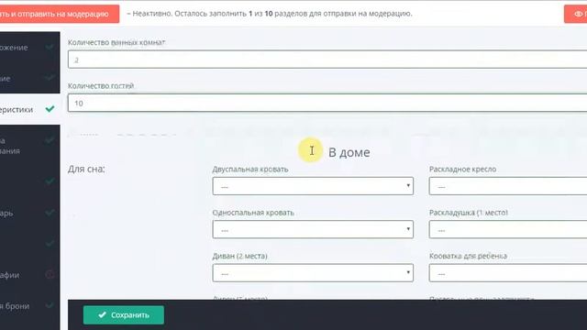Open the Кроватка для ребенка dropdown

point(508,273)
